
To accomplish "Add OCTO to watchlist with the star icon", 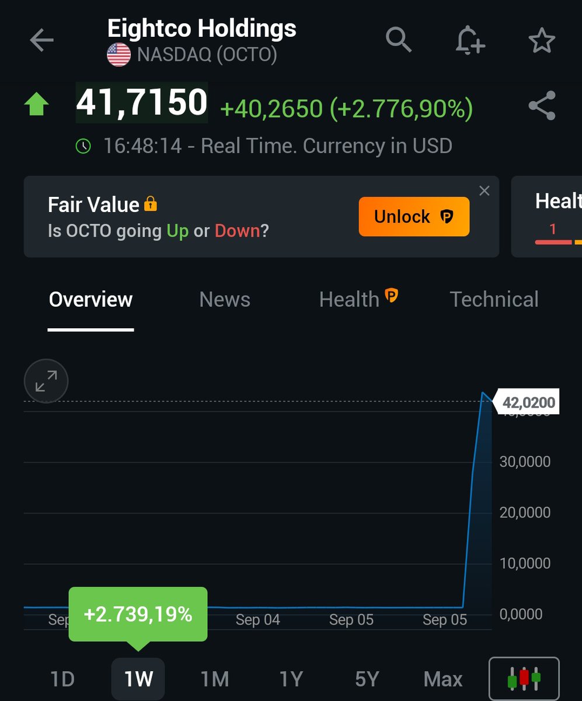I will [541, 40].
